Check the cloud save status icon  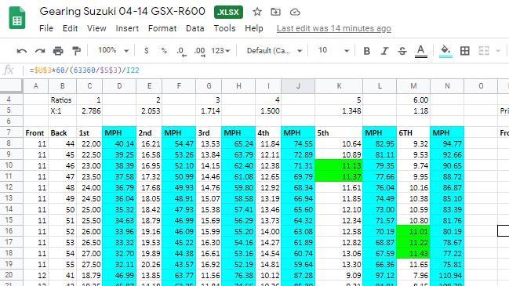click(295, 13)
